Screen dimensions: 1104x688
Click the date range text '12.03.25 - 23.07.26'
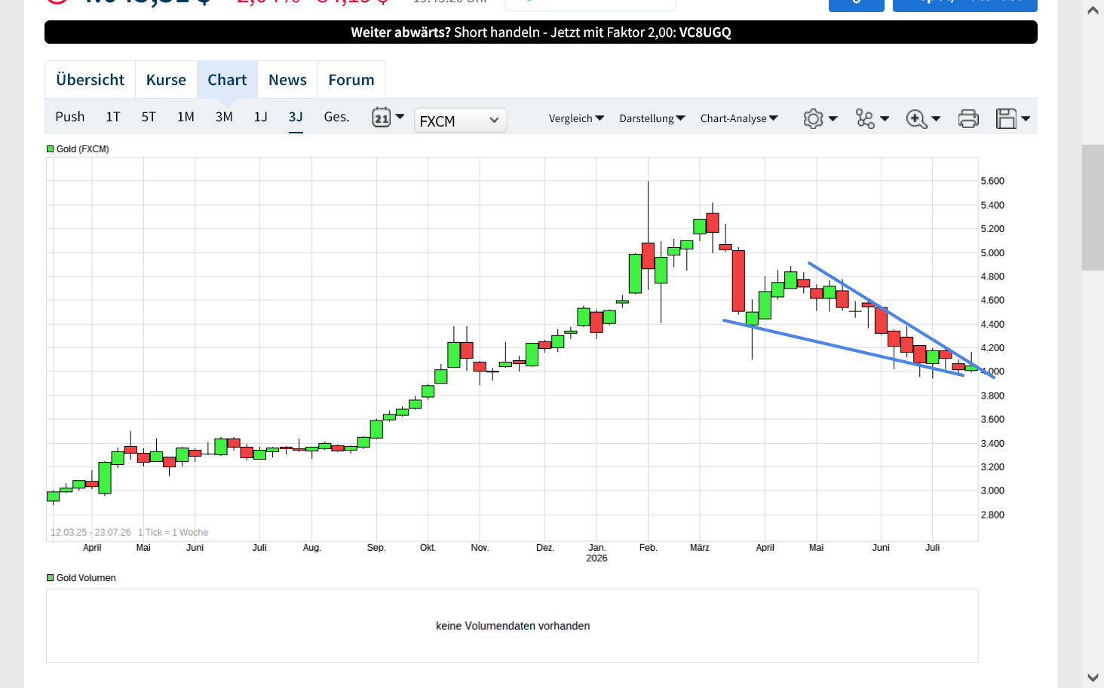[x=90, y=532]
